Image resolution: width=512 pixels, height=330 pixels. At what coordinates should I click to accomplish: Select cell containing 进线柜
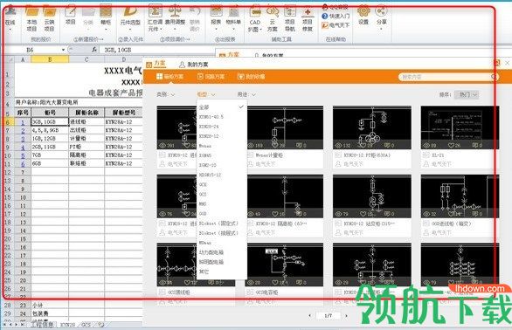(86, 121)
